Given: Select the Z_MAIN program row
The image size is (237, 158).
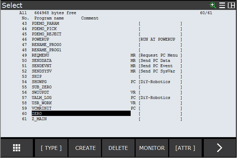Looking at the screenshot, I should (39, 119).
